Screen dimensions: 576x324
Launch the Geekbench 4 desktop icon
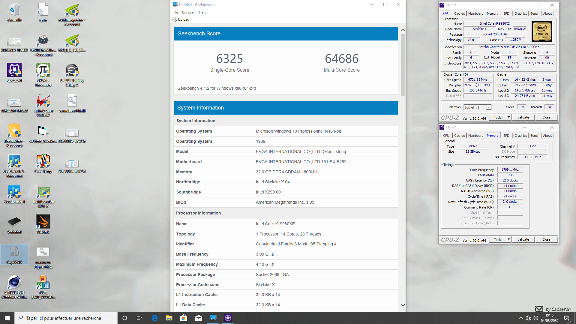tap(14, 194)
